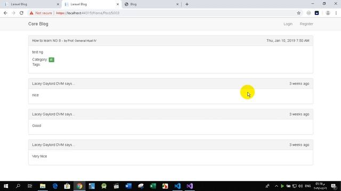341x191 pixels.
Task: Switch to the first Laravel Blog tab
Action: [x=30, y=4]
